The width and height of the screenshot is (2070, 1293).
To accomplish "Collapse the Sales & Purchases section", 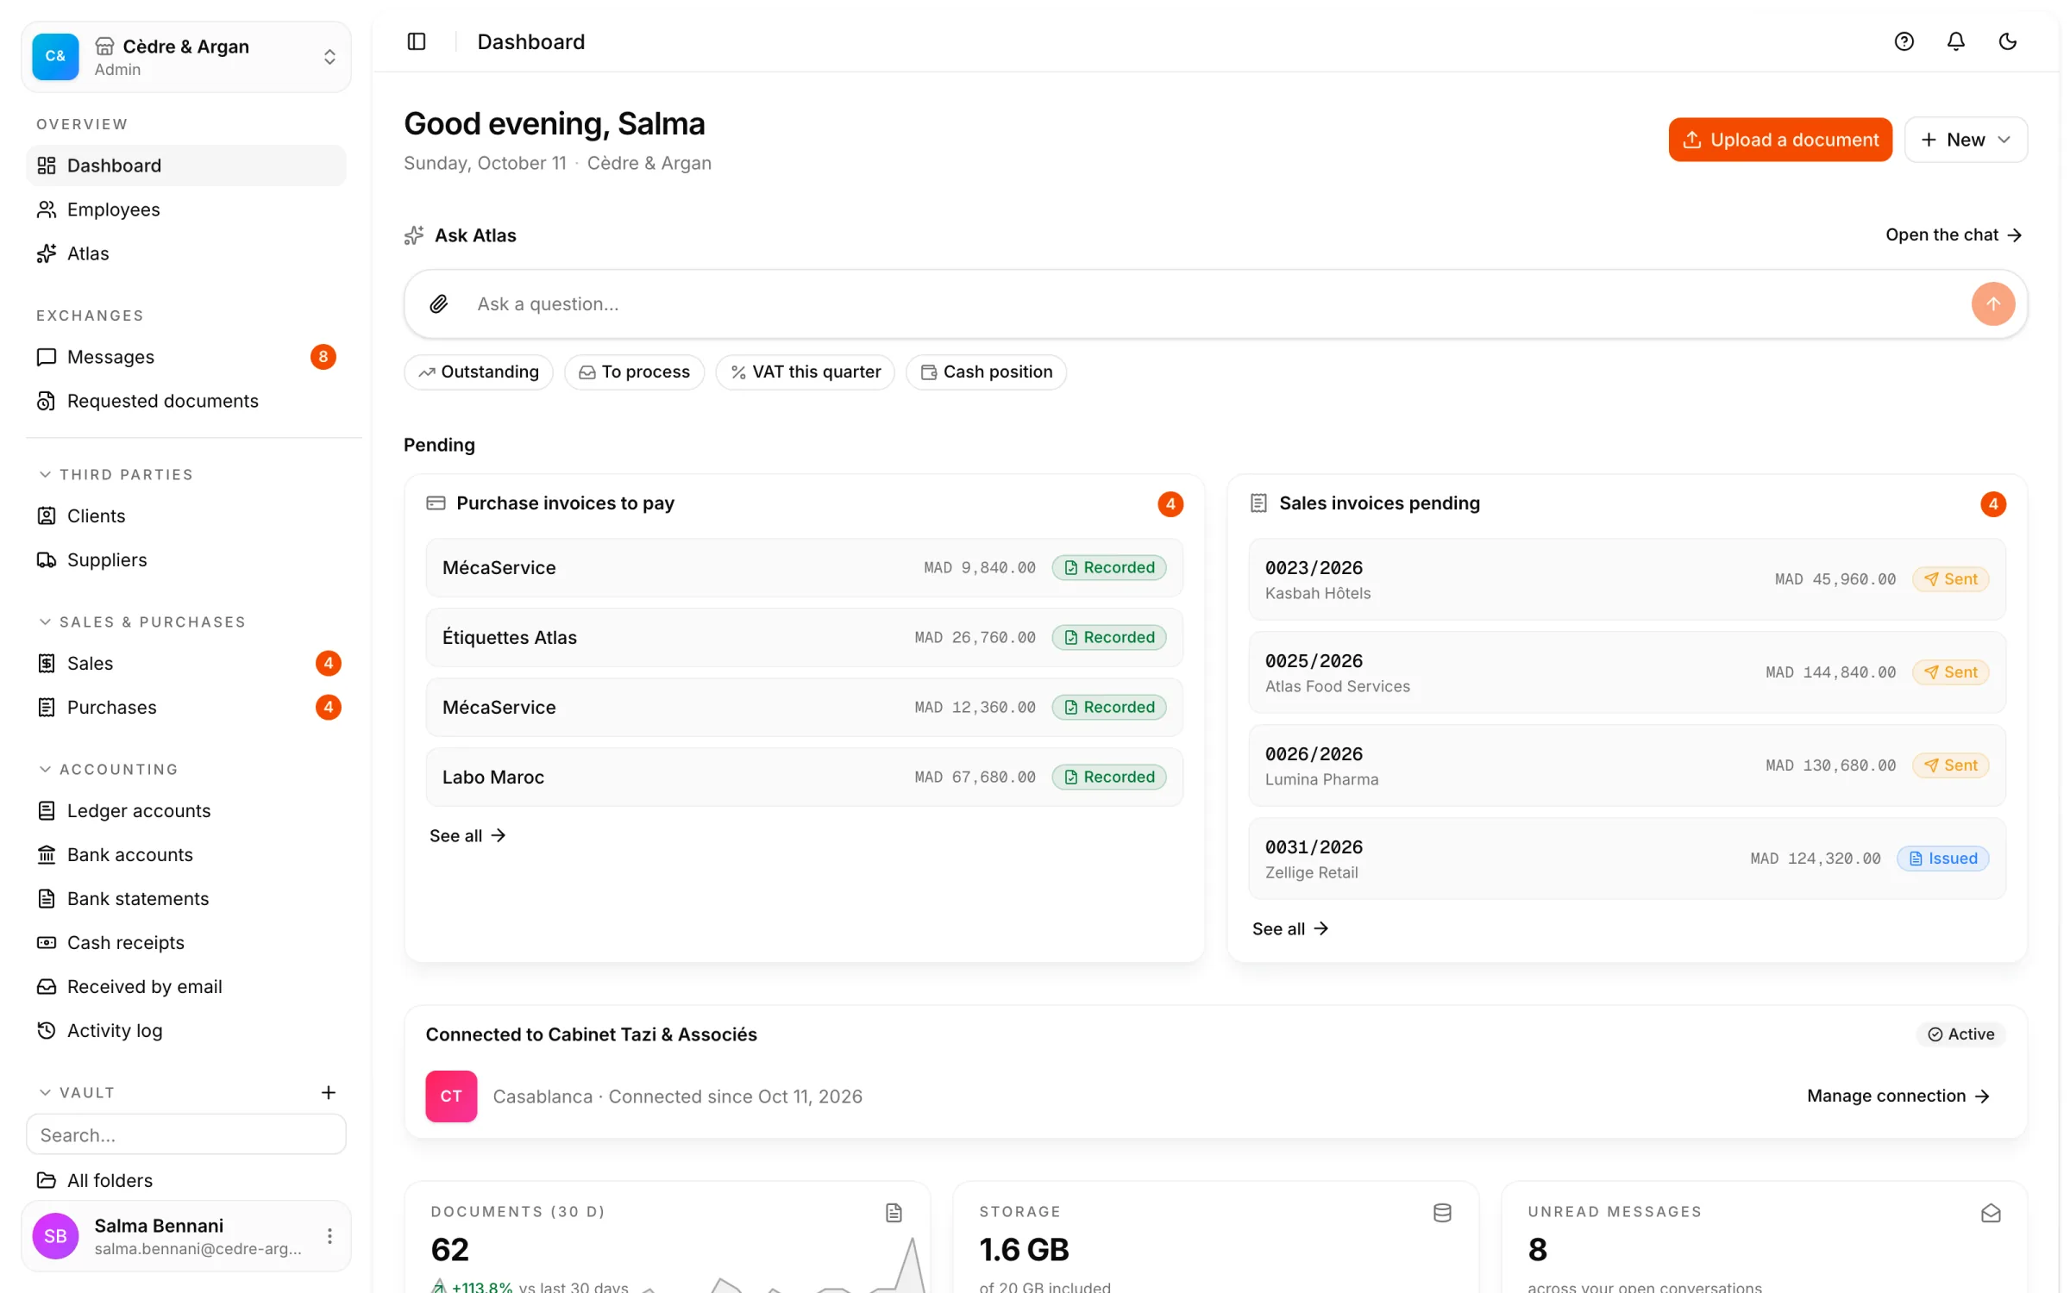I will click(x=142, y=622).
